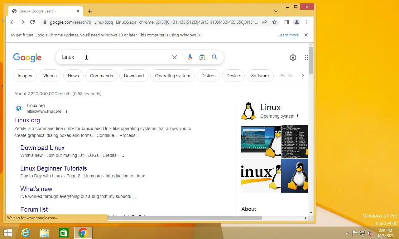399x239 pixels.
Task: Filter results by Device
Action: pos(233,76)
